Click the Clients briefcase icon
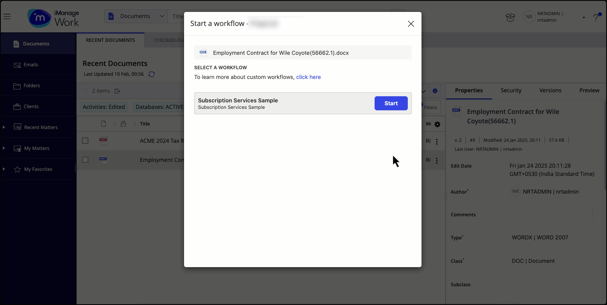 click(x=17, y=107)
